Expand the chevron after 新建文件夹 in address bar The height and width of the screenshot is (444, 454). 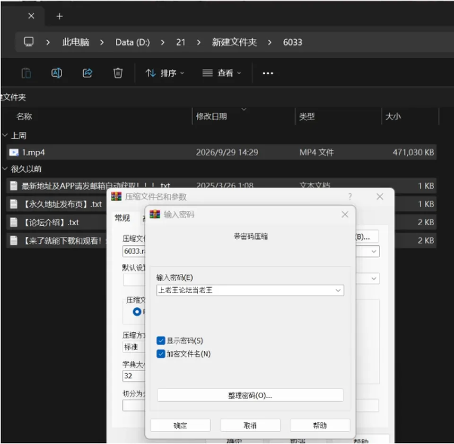[270, 42]
